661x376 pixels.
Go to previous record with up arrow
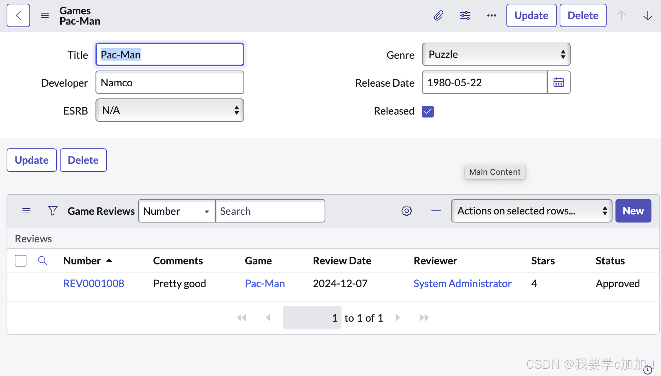[621, 15]
